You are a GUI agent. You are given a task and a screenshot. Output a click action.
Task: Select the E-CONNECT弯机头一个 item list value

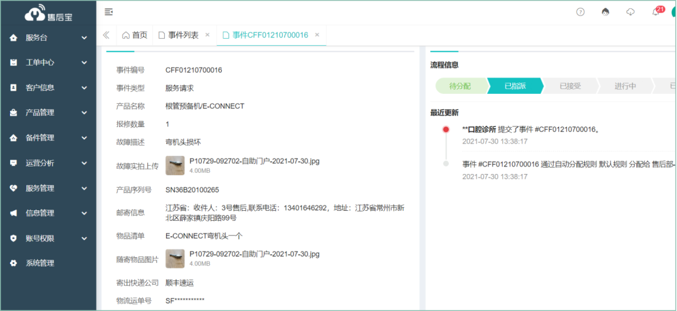205,236
